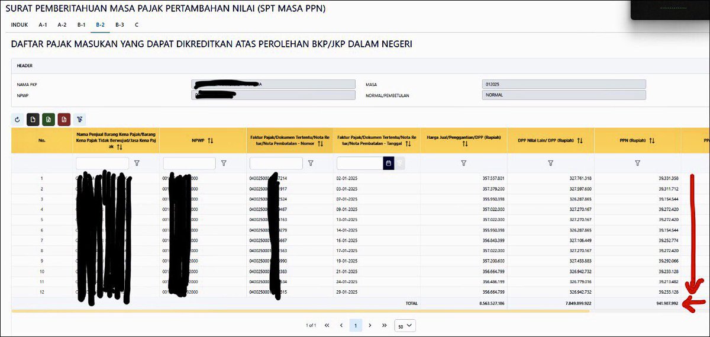This screenshot has width=710, height=337.
Task: Click the NORMAL/PEMBETULAN field showing NORMAL
Action: point(564,95)
